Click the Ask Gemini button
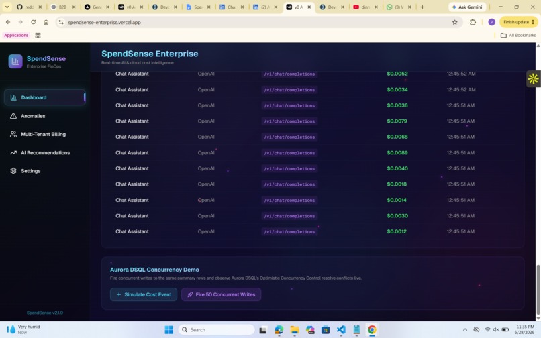 (467, 7)
